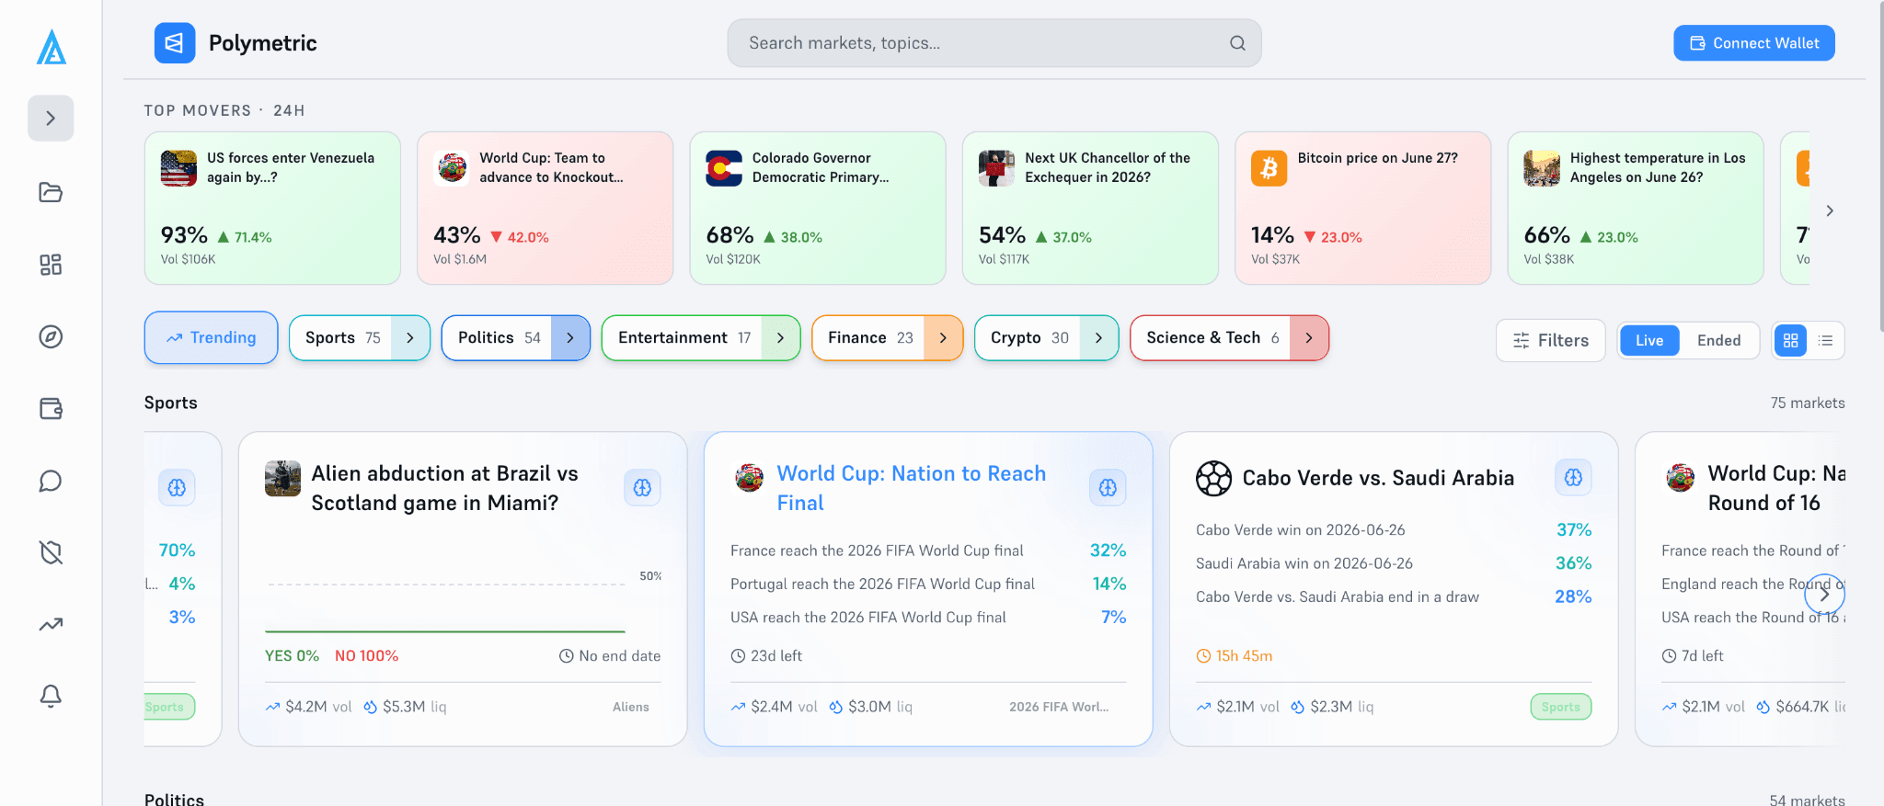This screenshot has height=806, width=1884.
Task: Click the Alien abduction market thumbnail
Action: [282, 478]
